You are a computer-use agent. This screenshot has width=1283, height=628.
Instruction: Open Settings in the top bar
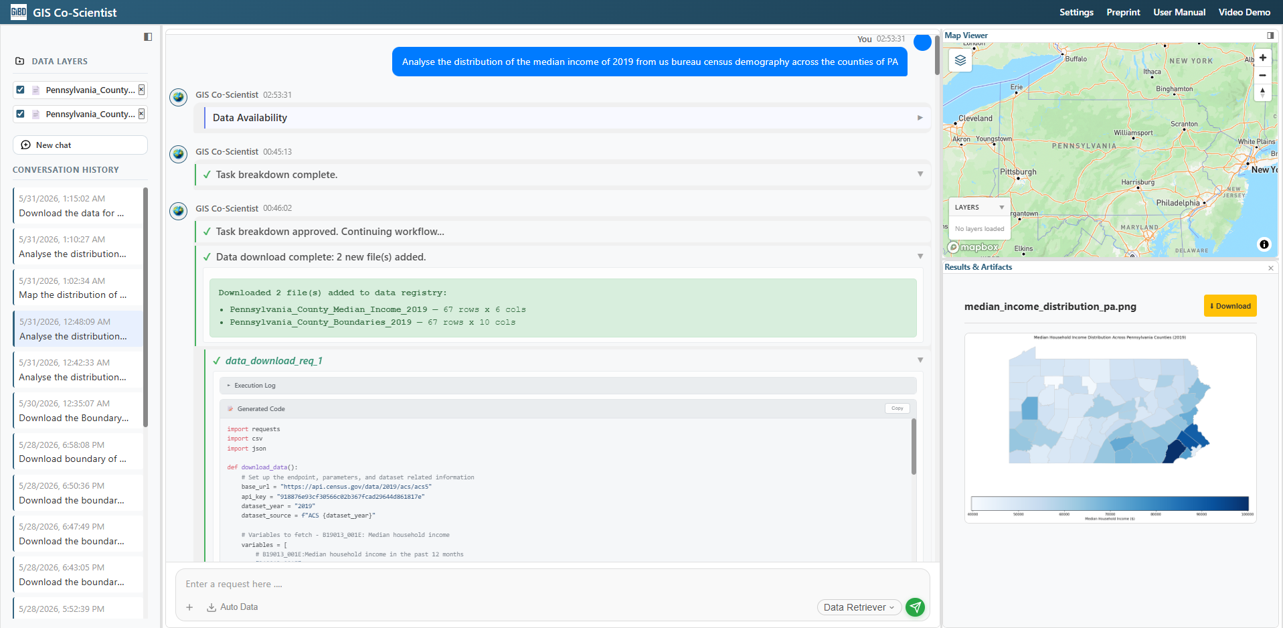1076,12
